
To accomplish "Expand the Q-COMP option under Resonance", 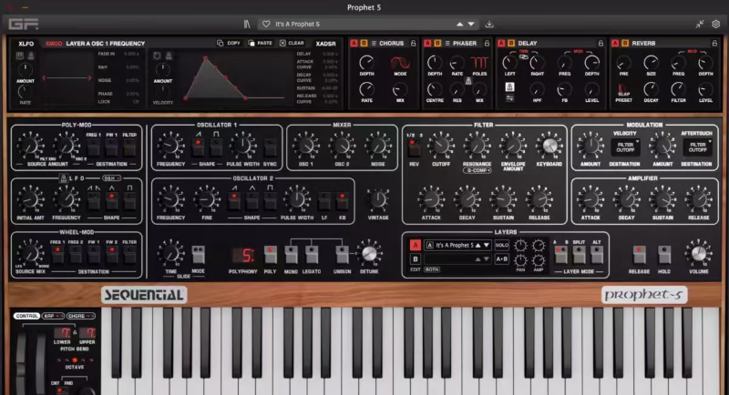I will coord(477,171).
